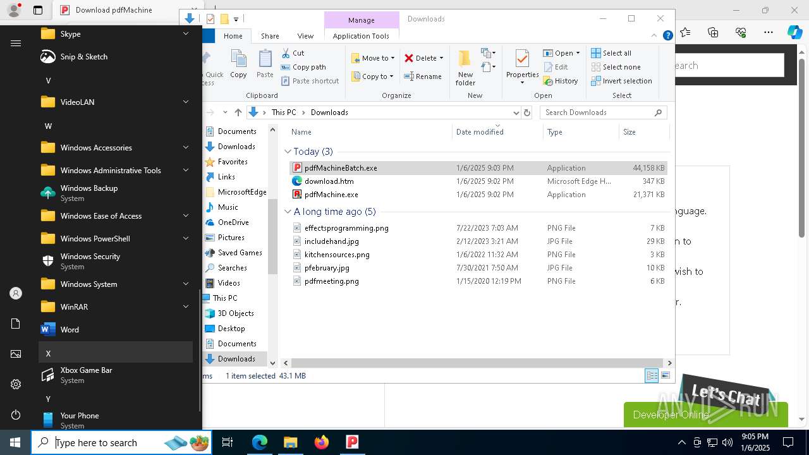Sort by Date modified column
809x455 pixels.
coord(497,132)
